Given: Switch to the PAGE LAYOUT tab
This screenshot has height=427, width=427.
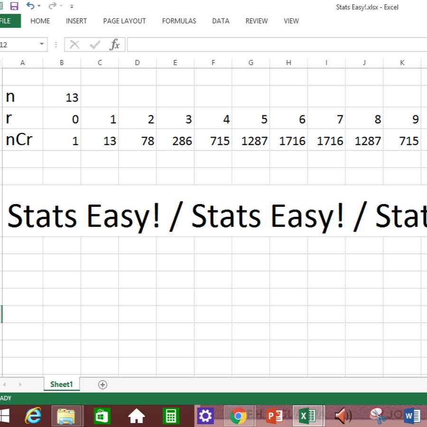Looking at the screenshot, I should 124,21.
